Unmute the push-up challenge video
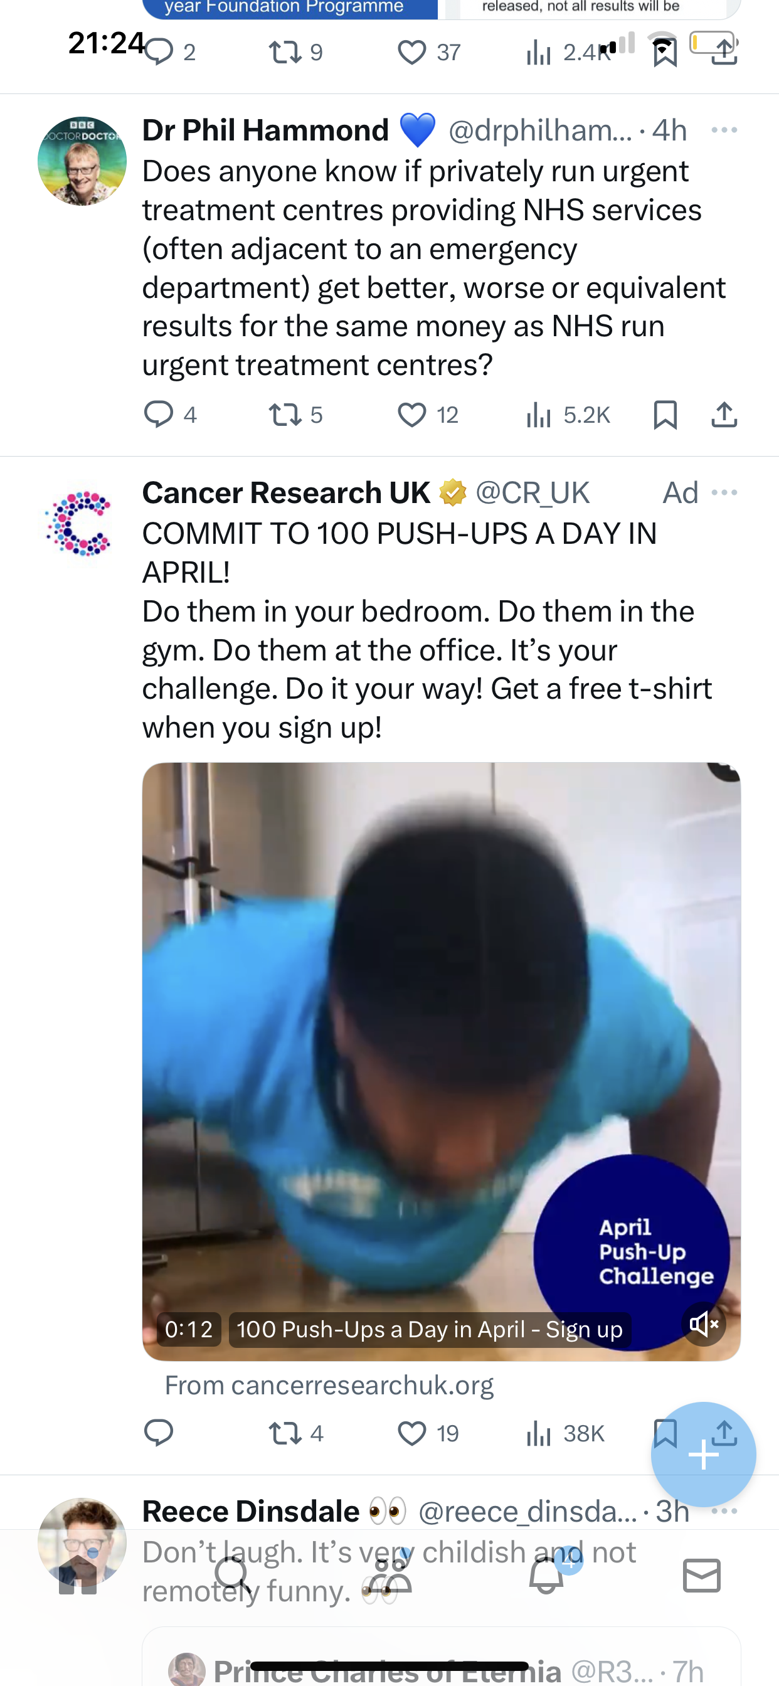 tap(704, 1324)
